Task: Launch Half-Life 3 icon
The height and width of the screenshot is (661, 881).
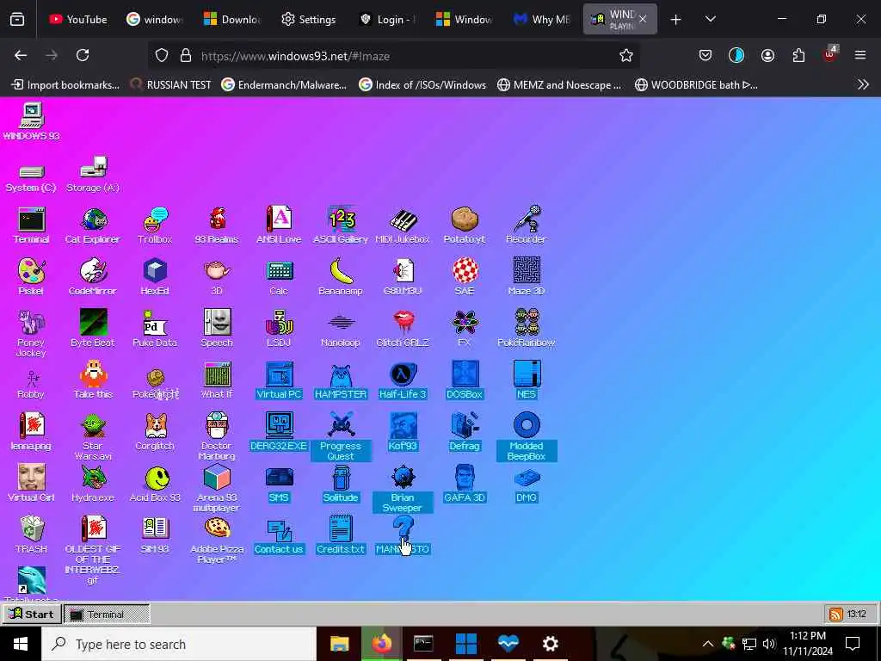Action: 403,380
